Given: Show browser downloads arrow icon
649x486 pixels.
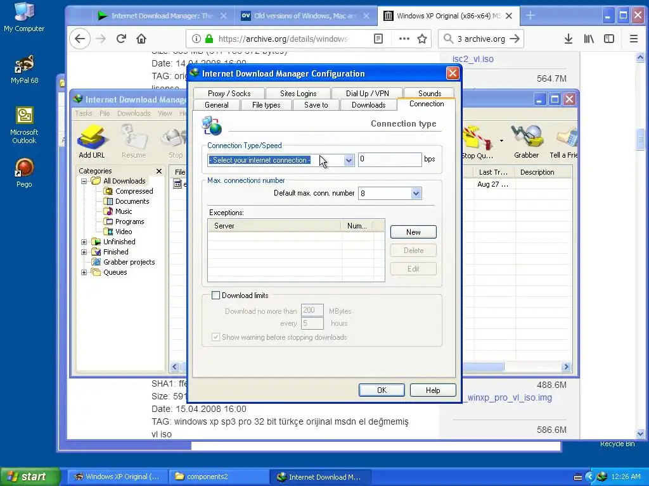Looking at the screenshot, I should point(569,39).
